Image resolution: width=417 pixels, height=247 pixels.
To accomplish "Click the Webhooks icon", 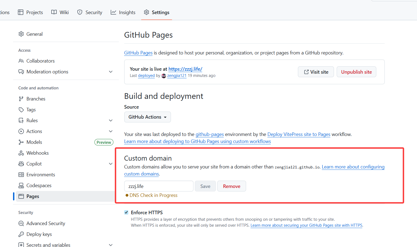I will pyautogui.click(x=21, y=153).
